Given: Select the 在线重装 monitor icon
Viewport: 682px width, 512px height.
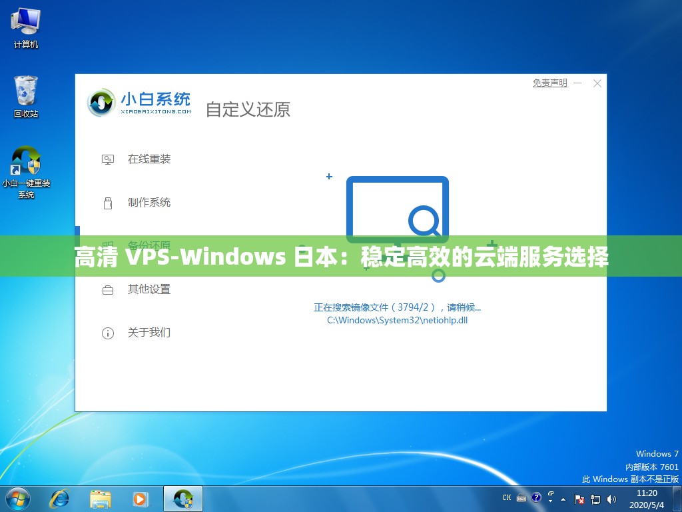Looking at the screenshot, I should click(107, 159).
